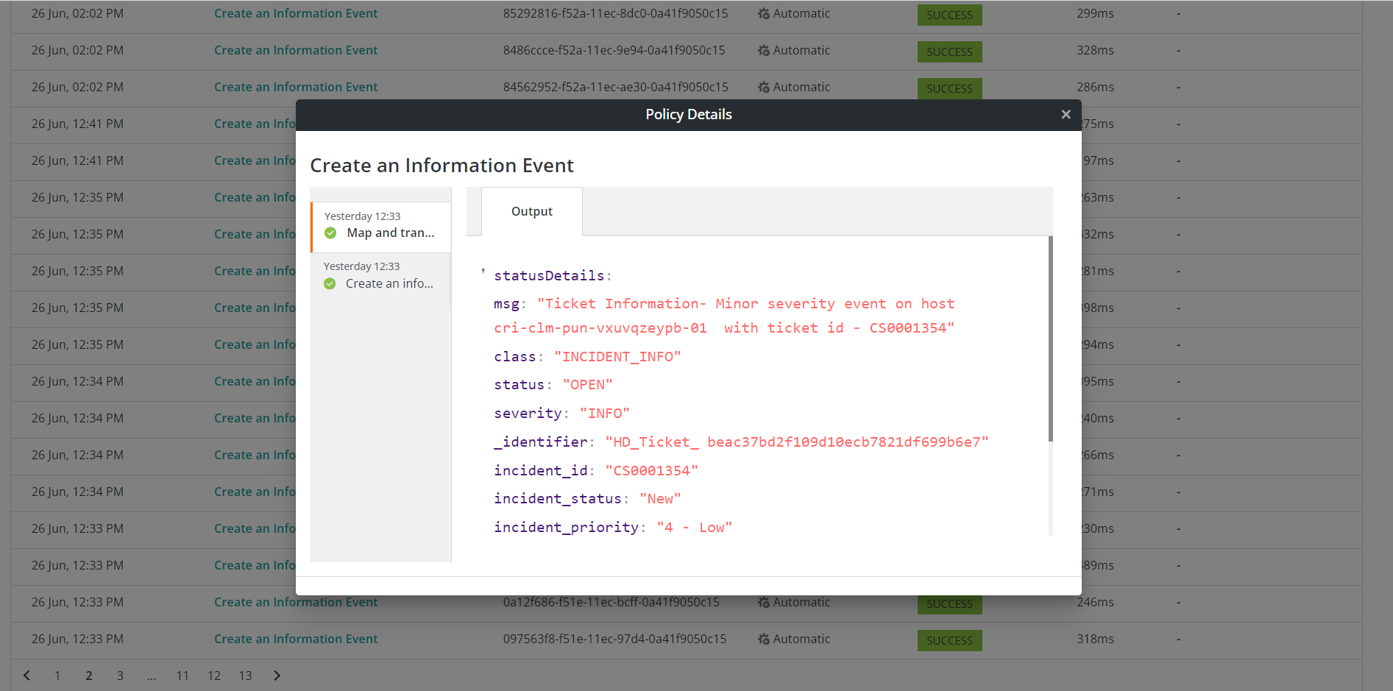
Task: Click SUCCESS badge in 85292816 row
Action: tap(949, 15)
